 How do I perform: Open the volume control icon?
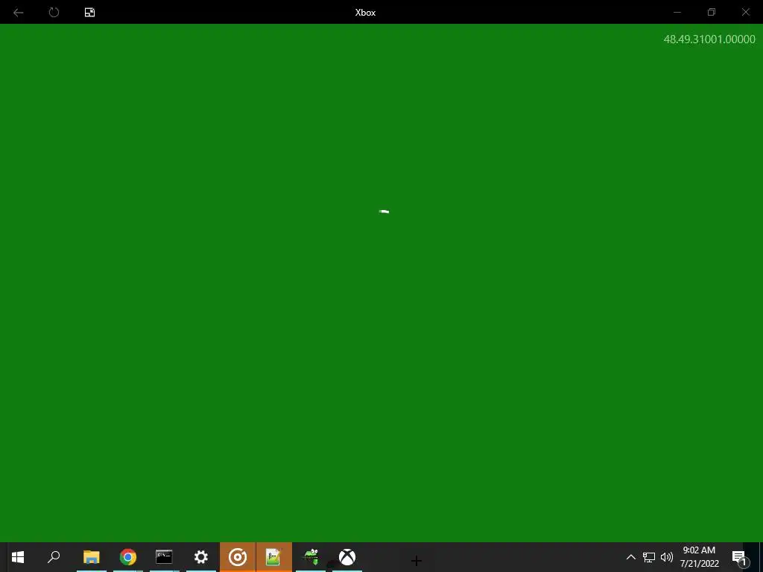pyautogui.click(x=667, y=557)
